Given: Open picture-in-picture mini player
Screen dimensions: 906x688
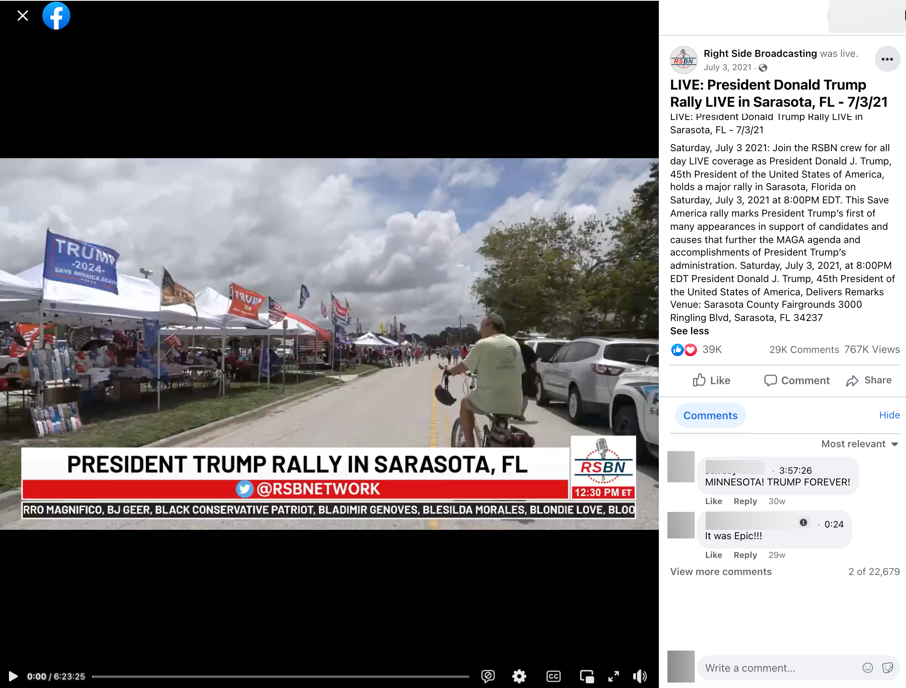Looking at the screenshot, I should [x=587, y=676].
